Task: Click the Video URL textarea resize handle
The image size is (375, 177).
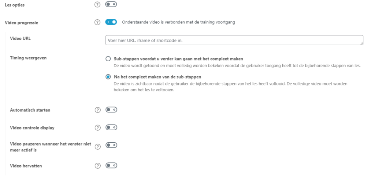Action: [362, 44]
